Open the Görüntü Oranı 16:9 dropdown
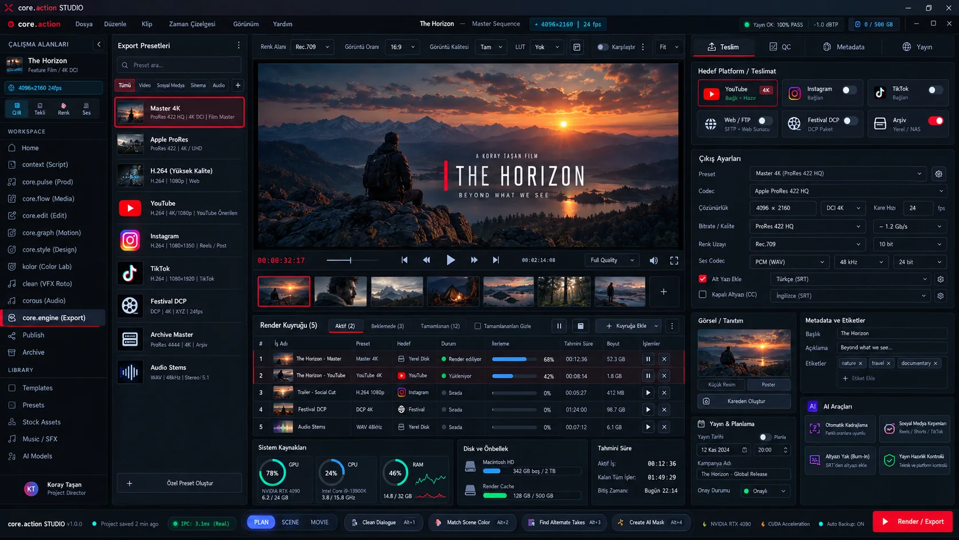Screen dimensions: 959x540 pos(403,47)
